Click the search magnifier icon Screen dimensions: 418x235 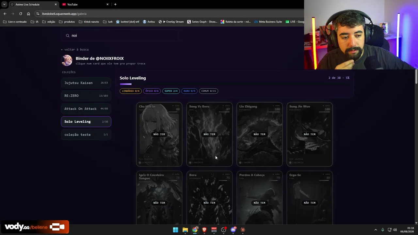point(68,36)
